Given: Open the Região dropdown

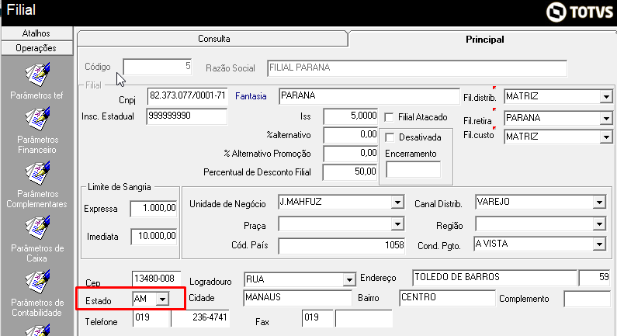Looking at the screenshot, I should pyautogui.click(x=599, y=224).
